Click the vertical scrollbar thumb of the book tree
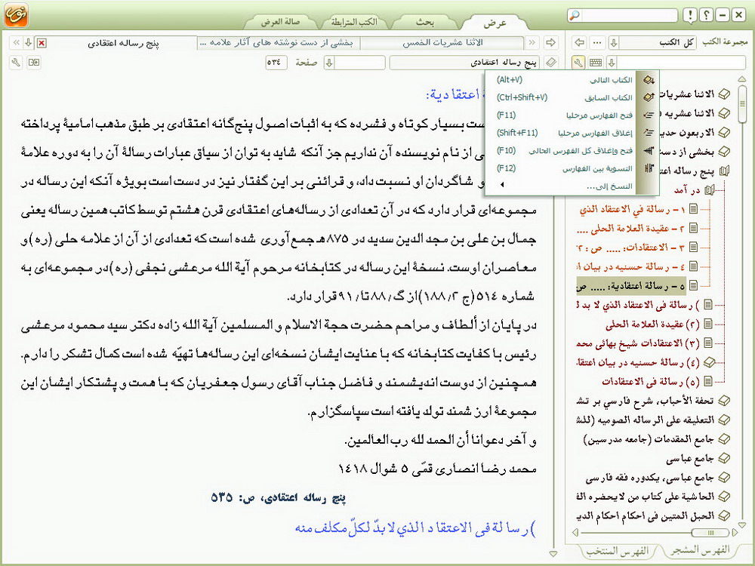755x566 pixels. pos(742,103)
